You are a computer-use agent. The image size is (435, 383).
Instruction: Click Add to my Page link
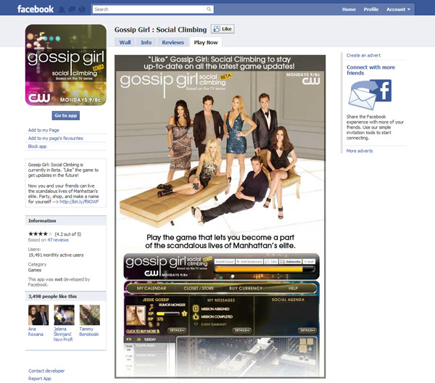click(x=43, y=130)
